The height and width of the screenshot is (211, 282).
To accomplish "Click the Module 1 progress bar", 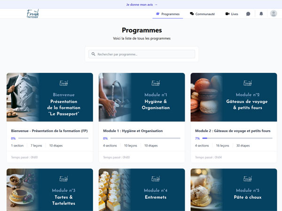I will pyautogui.click(x=145, y=138).
